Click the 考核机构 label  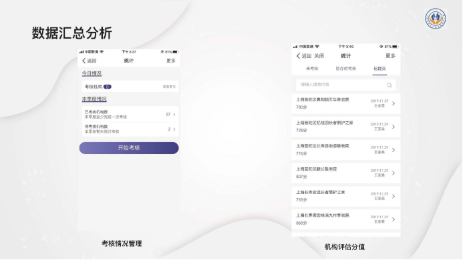coord(94,87)
